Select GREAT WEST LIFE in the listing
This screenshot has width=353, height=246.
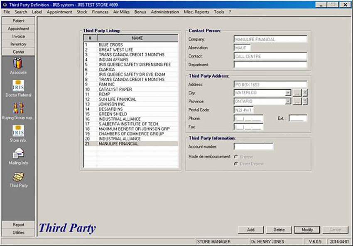[131, 49]
